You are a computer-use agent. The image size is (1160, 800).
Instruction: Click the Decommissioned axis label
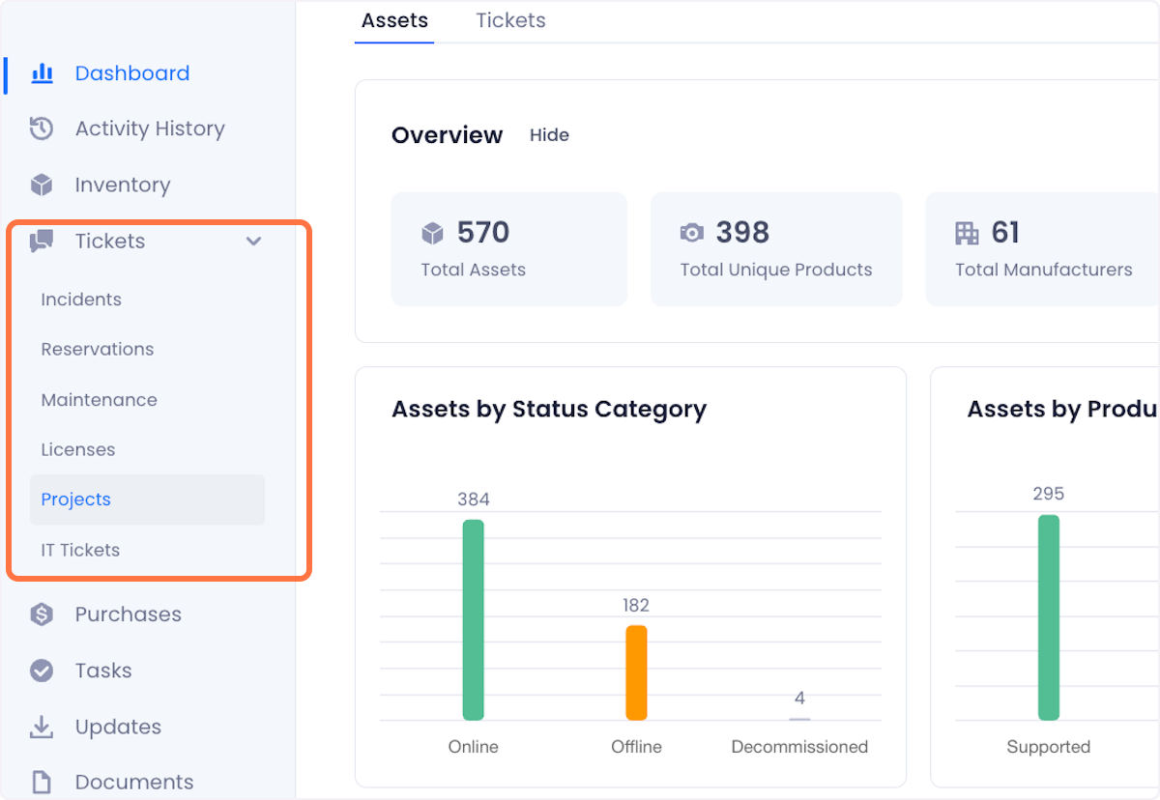799,747
